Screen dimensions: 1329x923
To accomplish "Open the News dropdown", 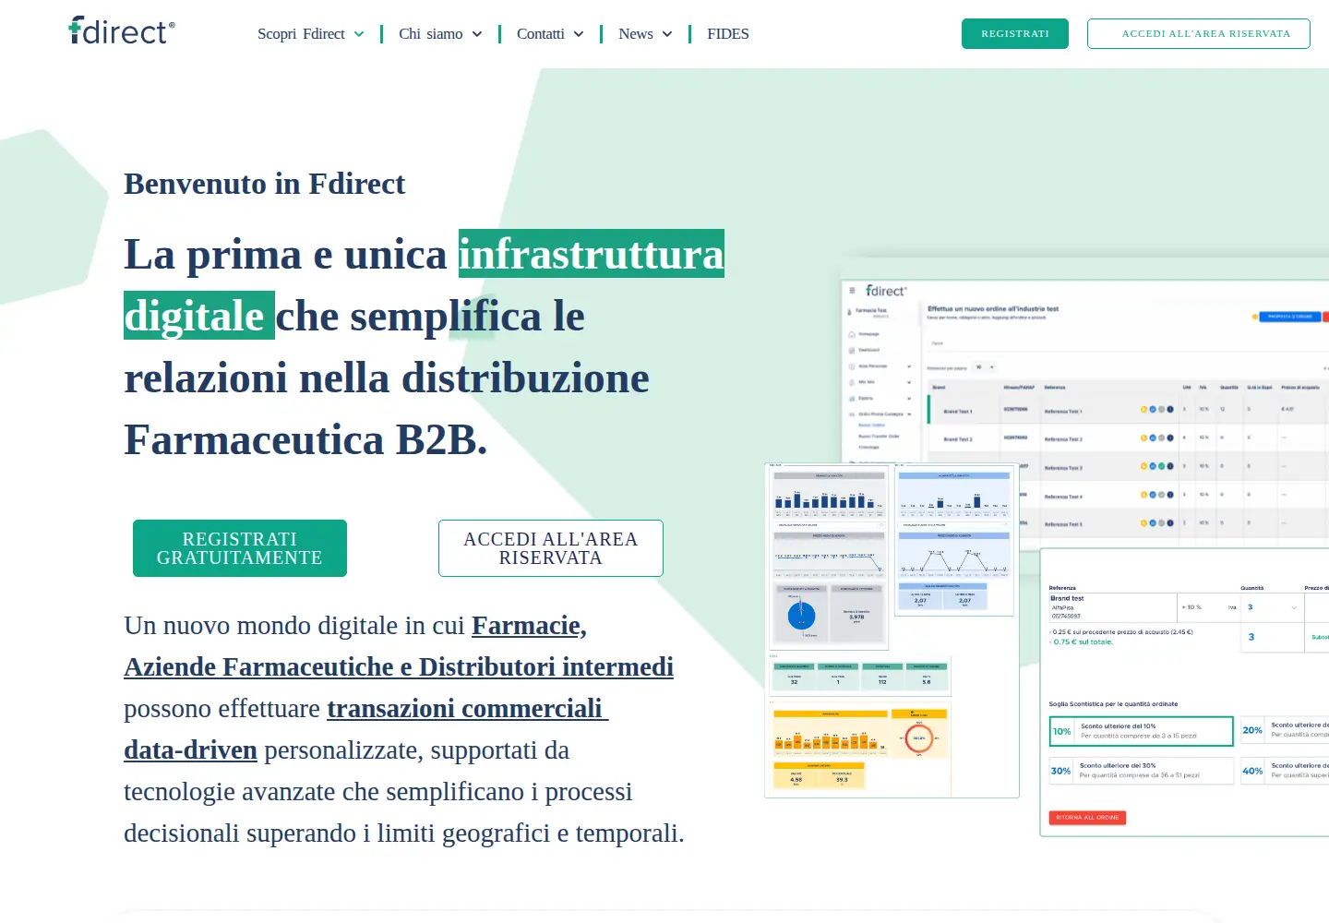I will click(645, 34).
